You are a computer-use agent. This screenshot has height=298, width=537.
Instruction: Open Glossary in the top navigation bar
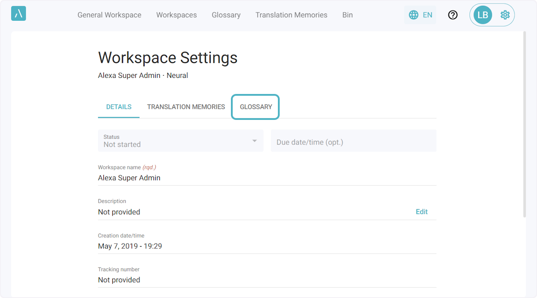pos(226,15)
